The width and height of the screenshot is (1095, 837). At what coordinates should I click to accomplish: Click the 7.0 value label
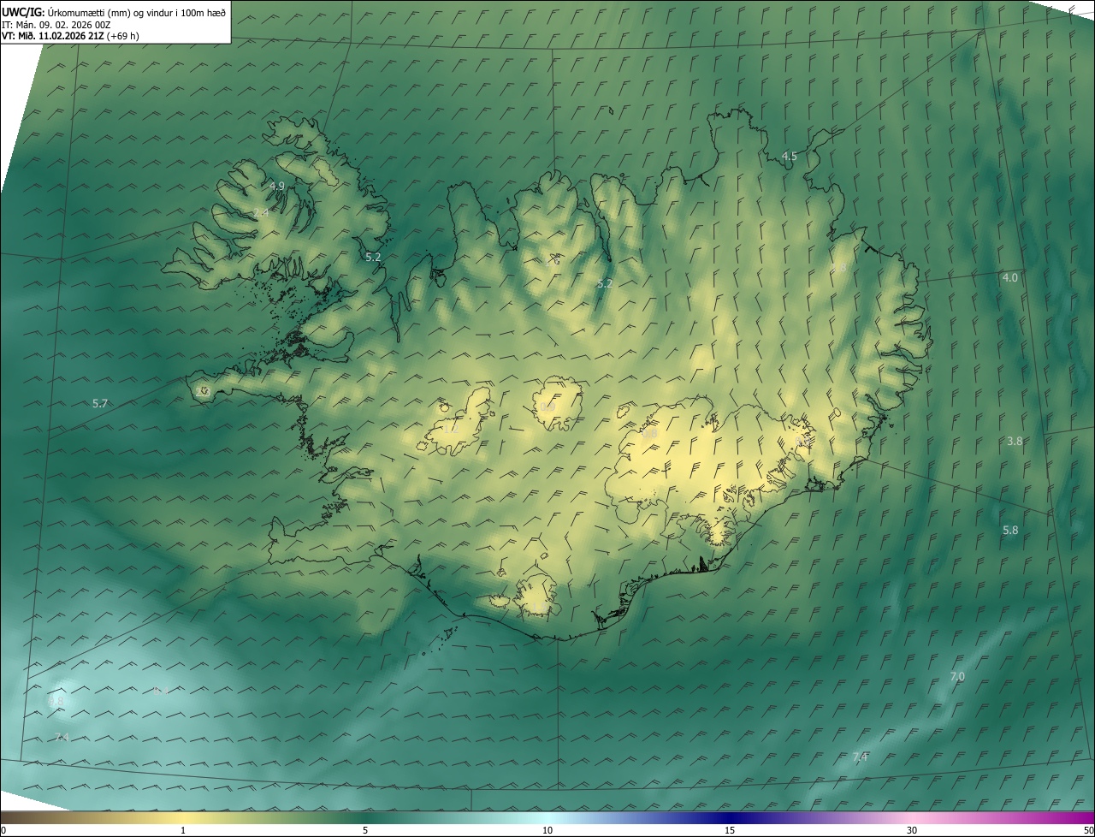[x=957, y=677]
